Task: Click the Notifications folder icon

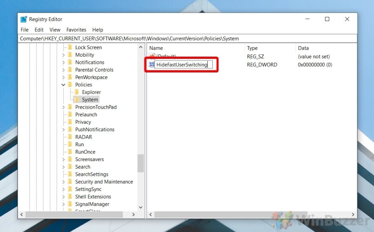Action: (x=70, y=62)
